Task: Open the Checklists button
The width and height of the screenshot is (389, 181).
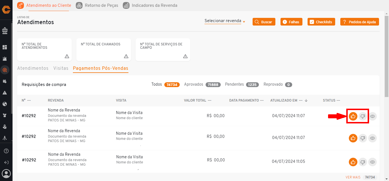Action: tap(321, 22)
